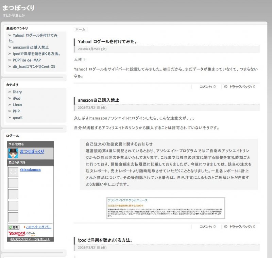Open コメント: 0 under the Yahoo! ログール post

pos(207,87)
